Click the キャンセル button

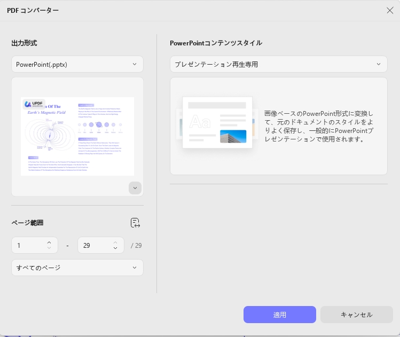click(x=356, y=315)
